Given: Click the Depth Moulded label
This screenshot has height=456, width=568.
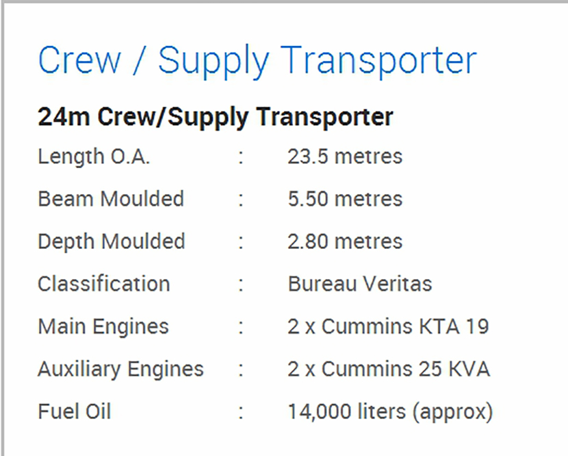Looking at the screenshot, I should [112, 241].
